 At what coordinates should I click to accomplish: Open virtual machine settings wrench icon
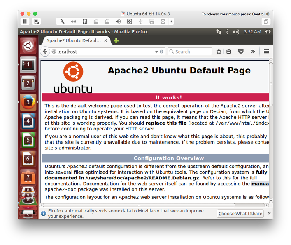click(x=62, y=21)
